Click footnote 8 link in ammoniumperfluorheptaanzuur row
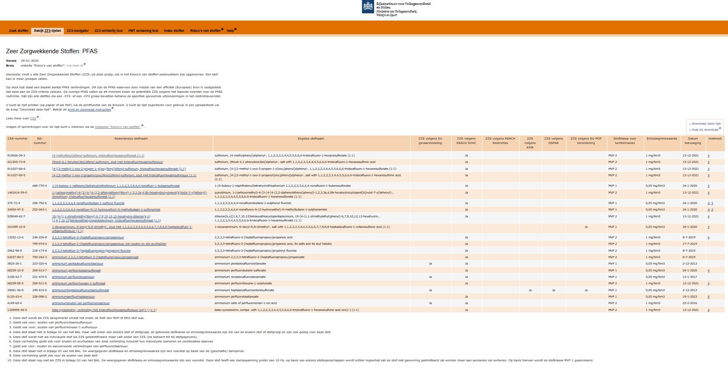728x369 pixels. (x=708, y=297)
